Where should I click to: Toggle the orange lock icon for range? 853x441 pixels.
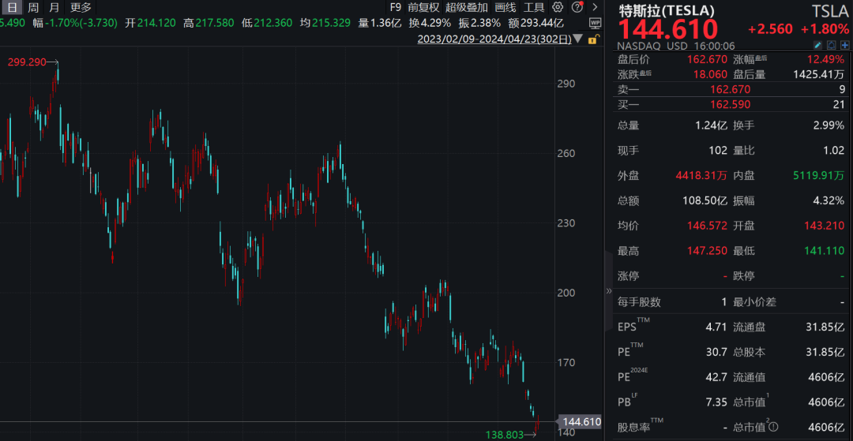(x=594, y=39)
